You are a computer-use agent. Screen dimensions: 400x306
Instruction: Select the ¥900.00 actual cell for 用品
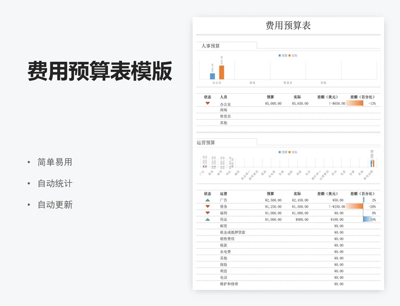tap(302, 220)
